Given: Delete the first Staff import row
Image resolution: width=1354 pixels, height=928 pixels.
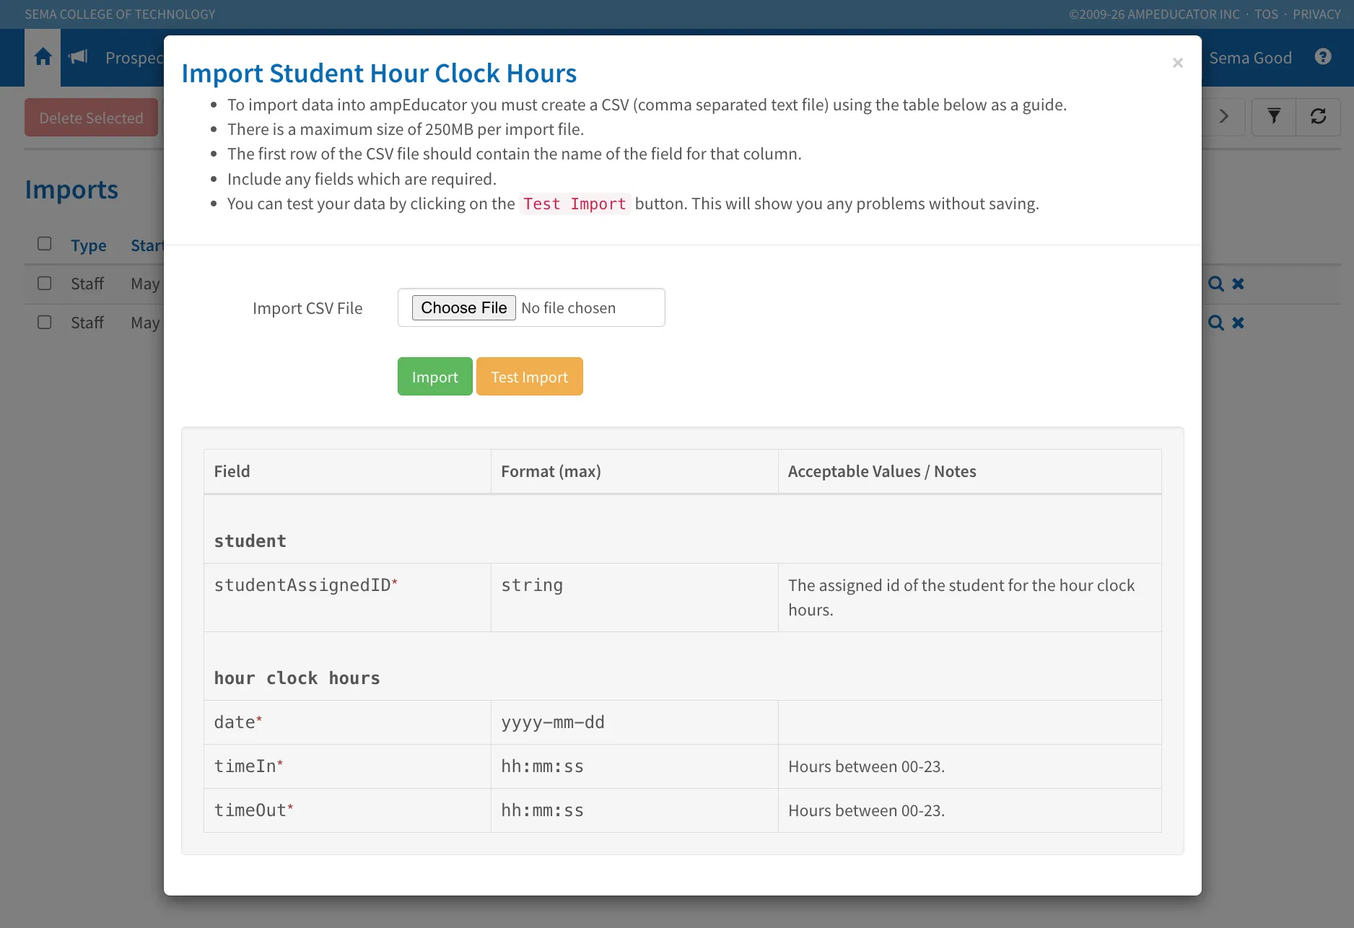Looking at the screenshot, I should tap(1238, 284).
